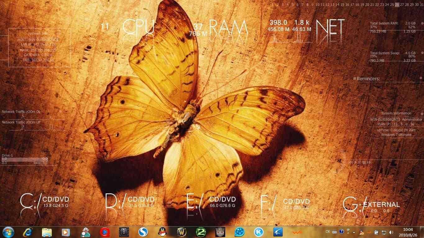This screenshot has width=424, height=238.
Task: Launch the Sogou browser taskbar icon
Action: click(143, 232)
